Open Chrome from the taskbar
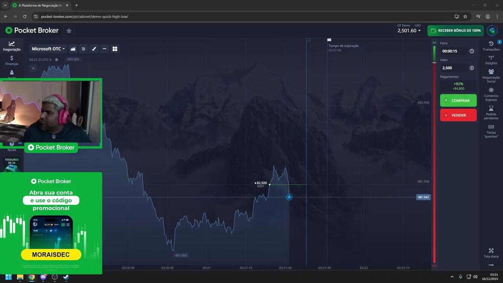Image resolution: width=503 pixels, height=283 pixels. tap(31, 277)
